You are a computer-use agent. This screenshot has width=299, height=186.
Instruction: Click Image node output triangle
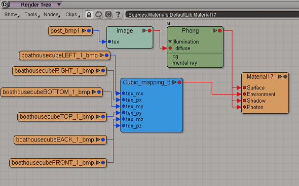(144, 31)
